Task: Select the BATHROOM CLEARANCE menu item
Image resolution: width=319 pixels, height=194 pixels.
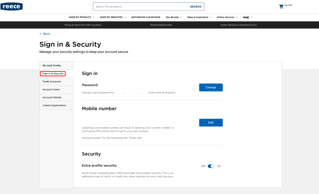Action: pyautogui.click(x=146, y=17)
